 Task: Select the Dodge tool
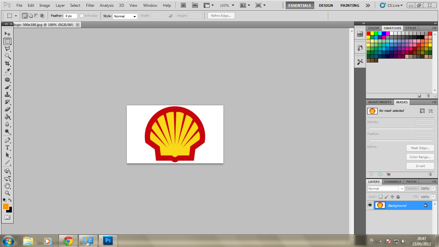pos(7,131)
